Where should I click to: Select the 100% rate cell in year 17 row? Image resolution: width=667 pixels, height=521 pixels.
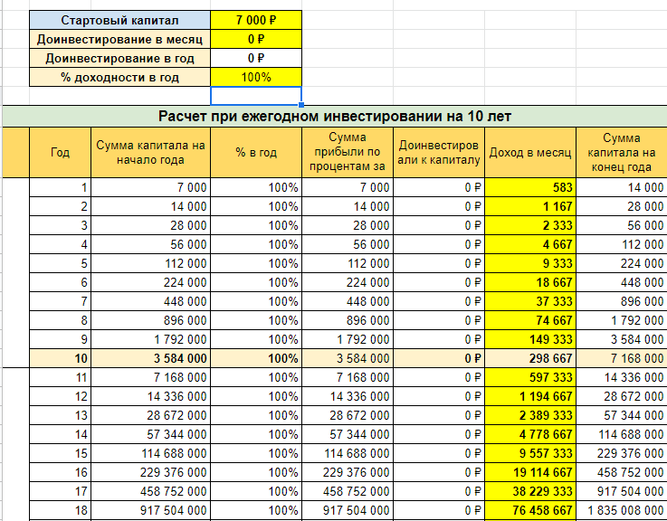pos(256,491)
